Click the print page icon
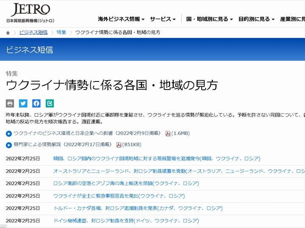 tap(10, 103)
